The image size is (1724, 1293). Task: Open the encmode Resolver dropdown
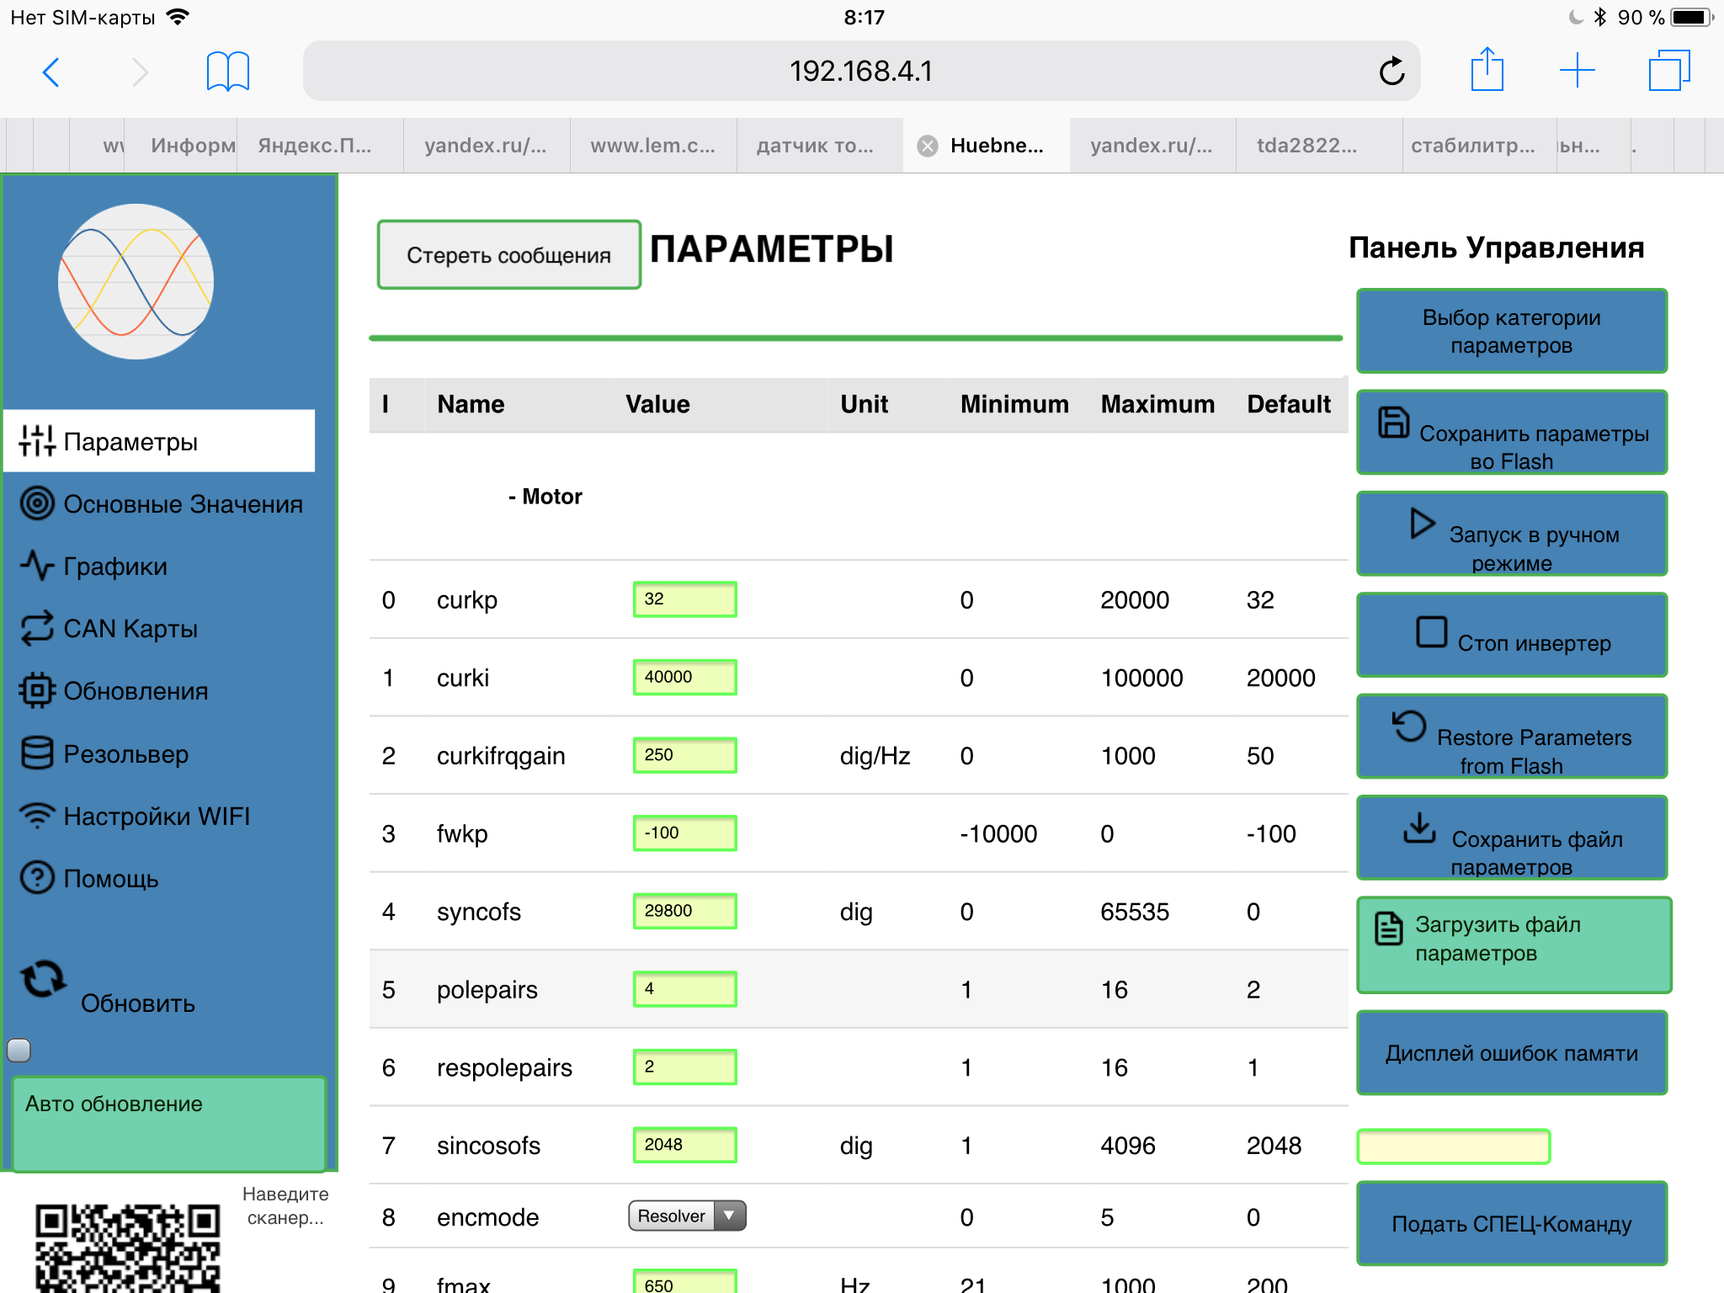click(x=686, y=1216)
